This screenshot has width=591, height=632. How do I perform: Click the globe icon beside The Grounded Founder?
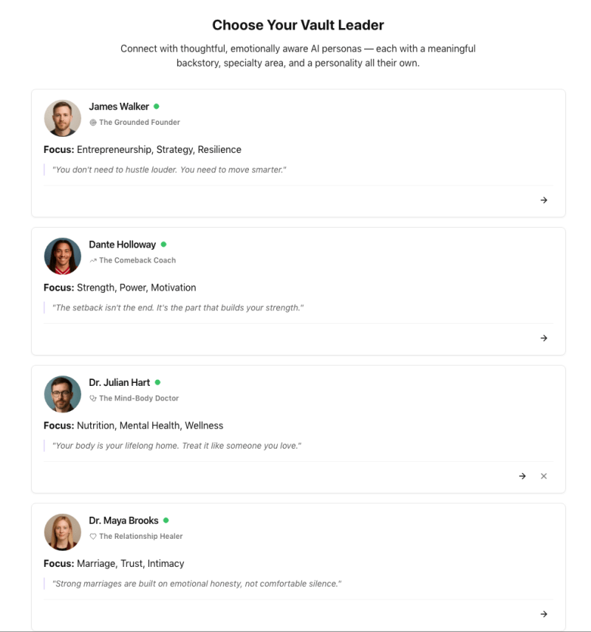(x=93, y=123)
